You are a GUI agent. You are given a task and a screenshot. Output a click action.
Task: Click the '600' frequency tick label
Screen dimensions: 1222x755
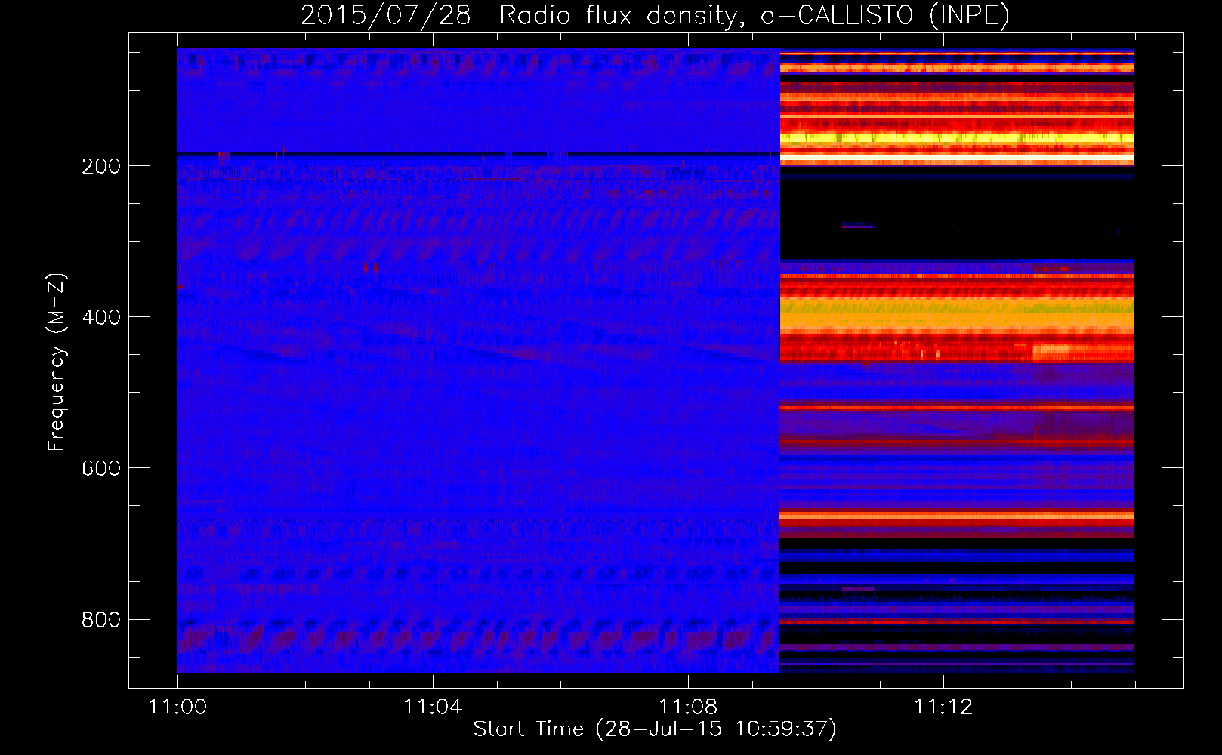pyautogui.click(x=101, y=468)
